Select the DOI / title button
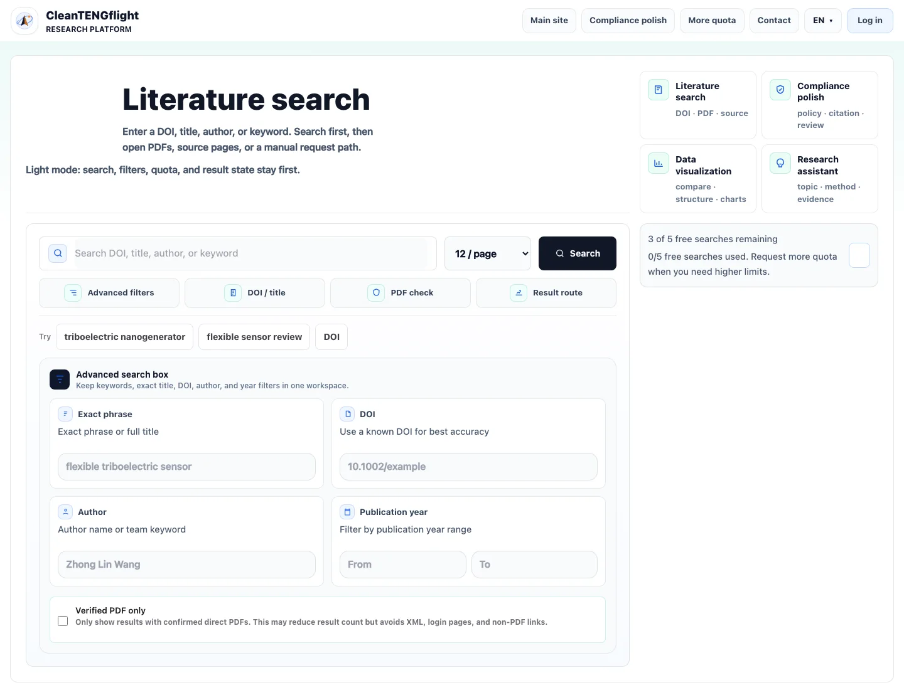This screenshot has height=690, width=904. click(x=255, y=293)
